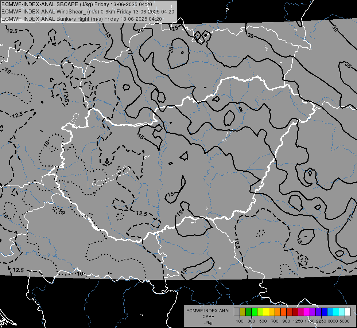Select the bright magenta legend swatch
Screen dimensions: 357x328
(x=307, y=312)
